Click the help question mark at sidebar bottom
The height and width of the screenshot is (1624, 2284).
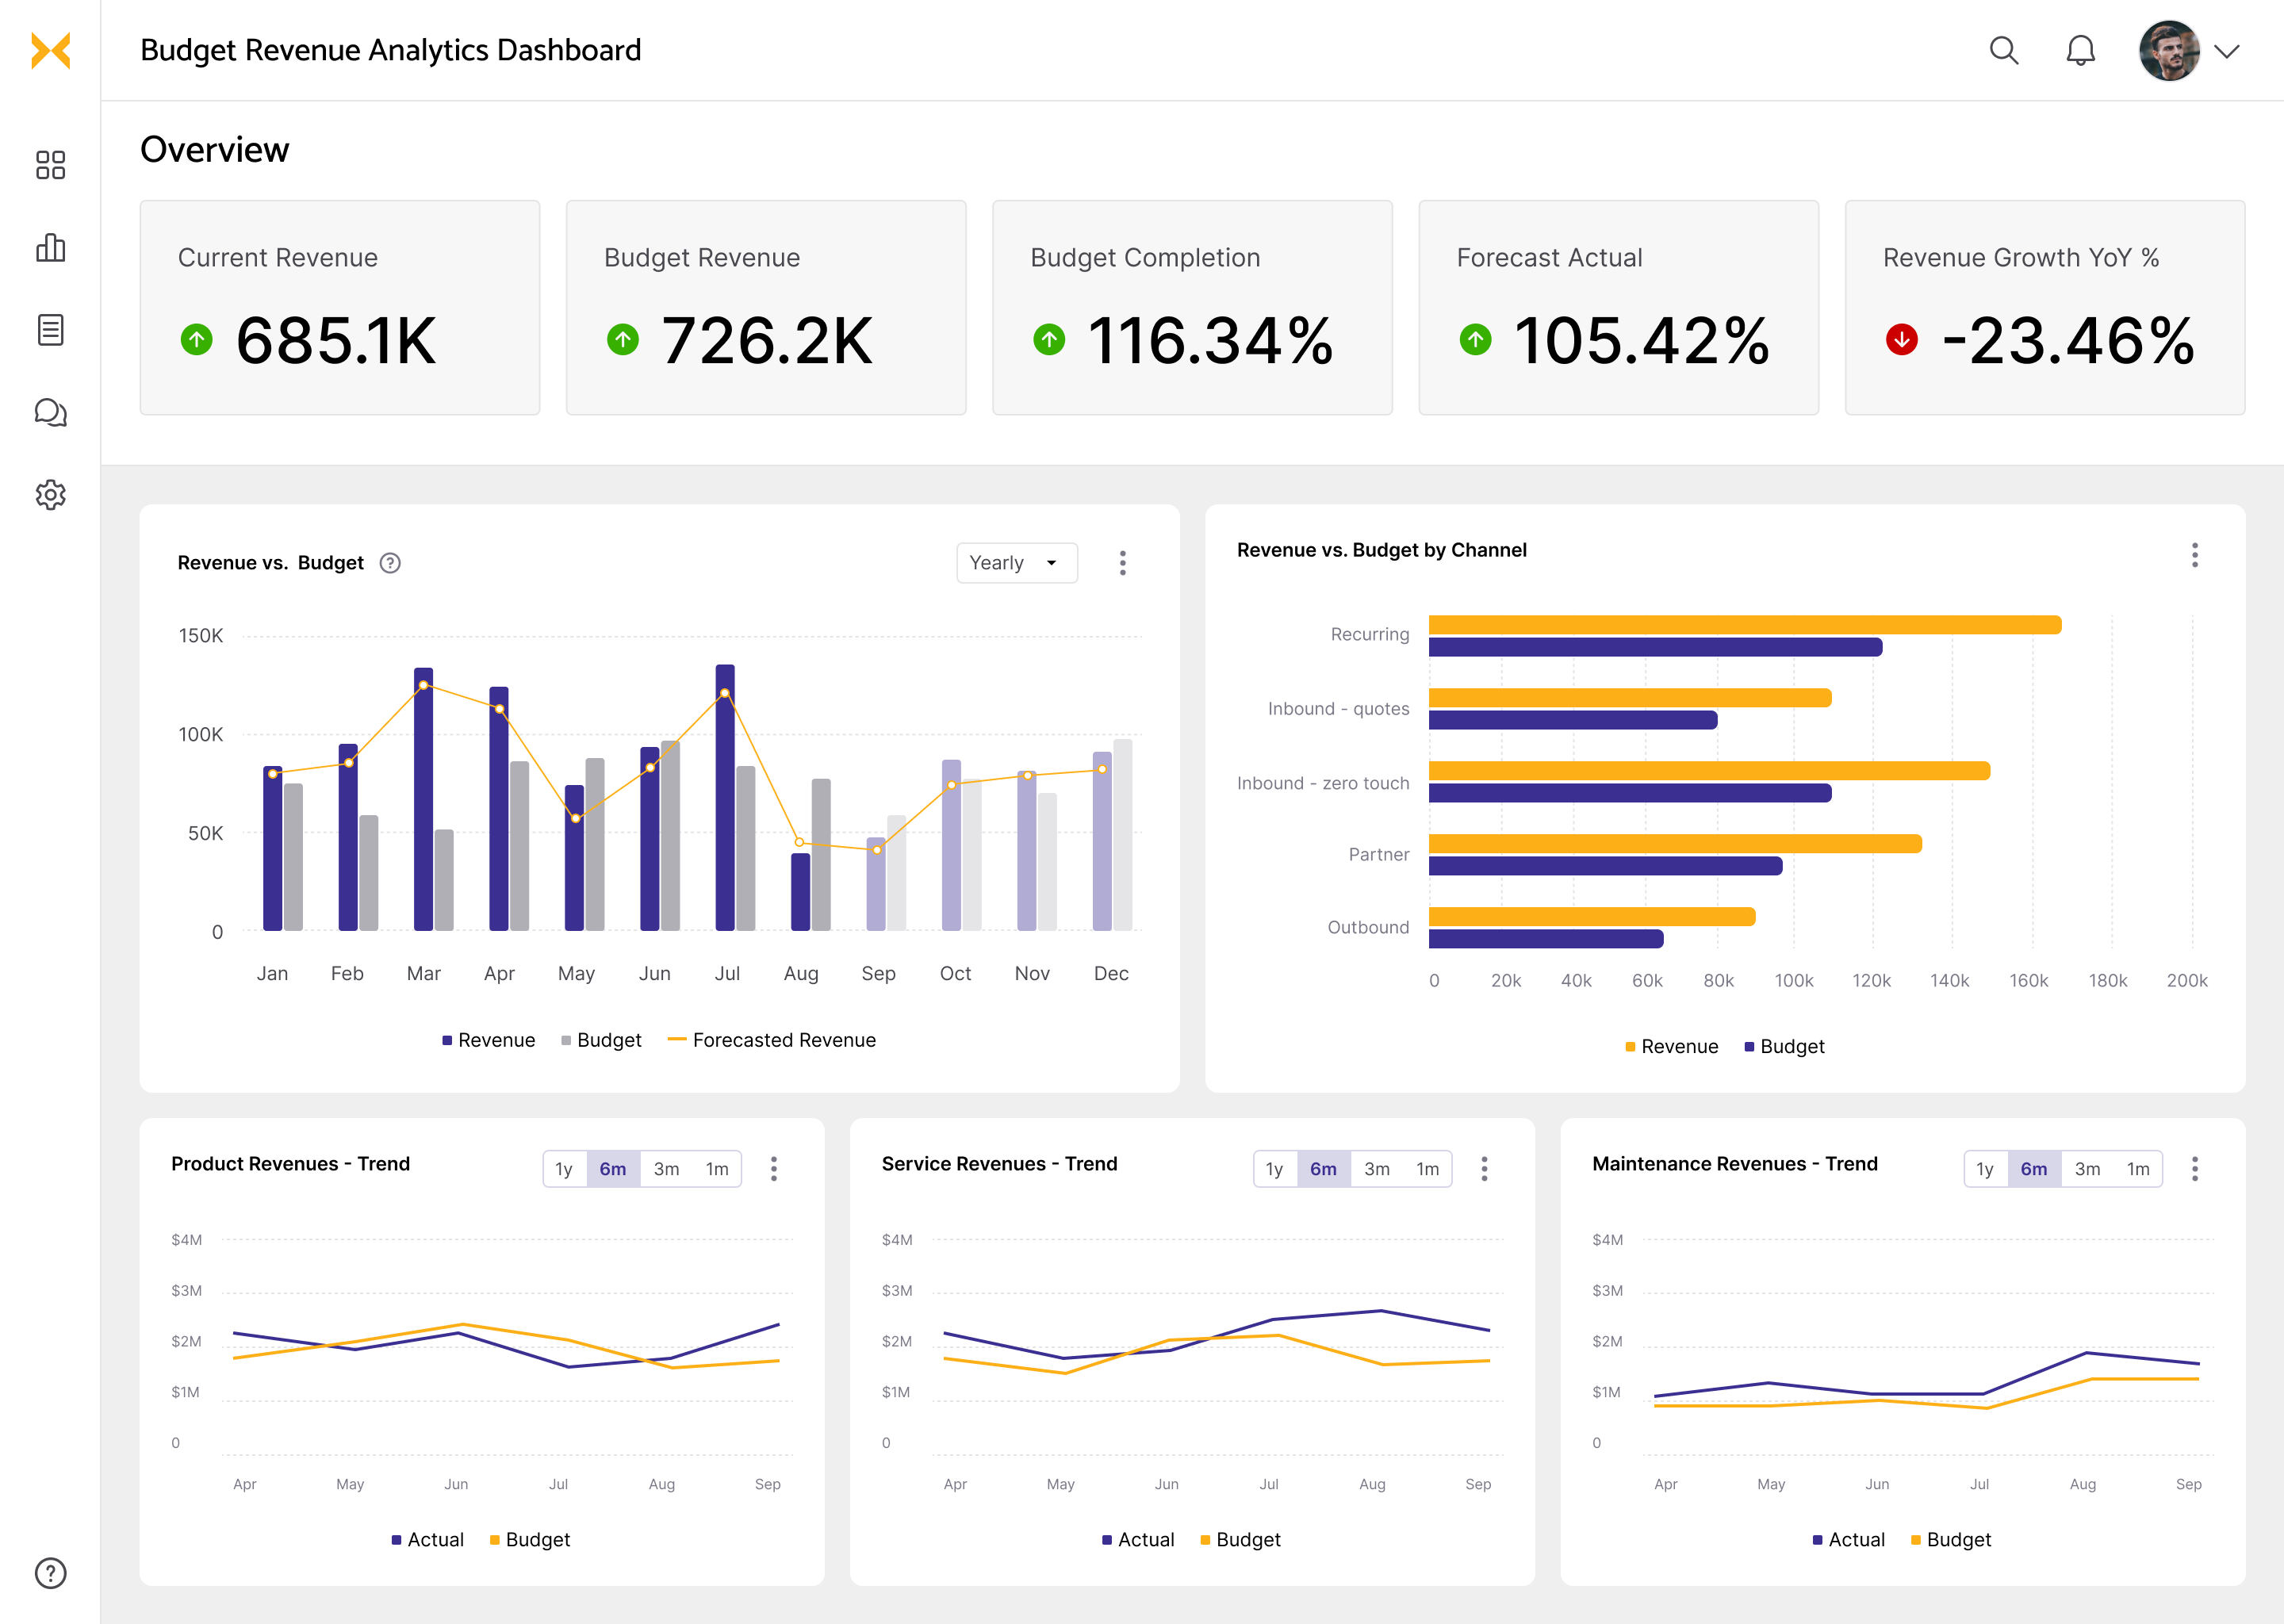click(50, 1573)
